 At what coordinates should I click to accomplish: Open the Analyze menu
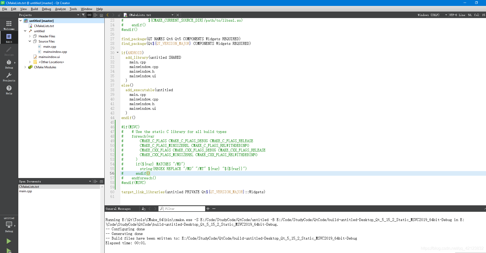[60, 9]
